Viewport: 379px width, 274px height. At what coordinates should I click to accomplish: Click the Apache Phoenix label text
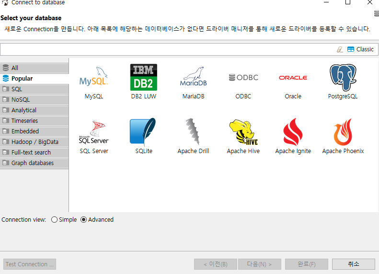[343, 151]
